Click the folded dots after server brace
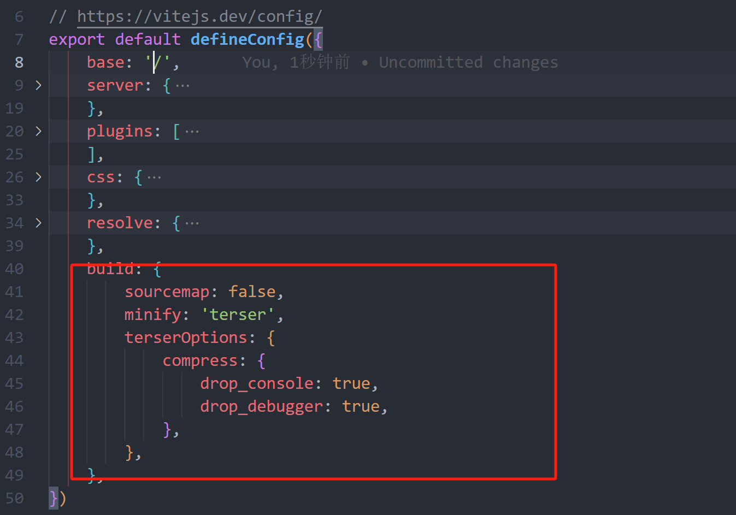Image resolution: width=736 pixels, height=515 pixels. (x=182, y=85)
